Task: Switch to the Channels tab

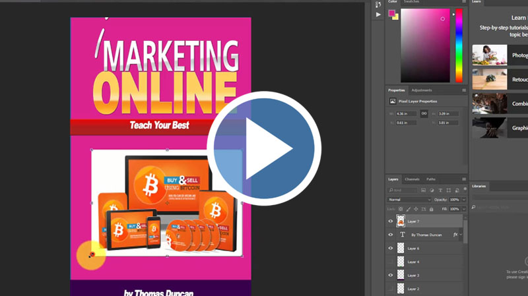Action: [x=412, y=179]
